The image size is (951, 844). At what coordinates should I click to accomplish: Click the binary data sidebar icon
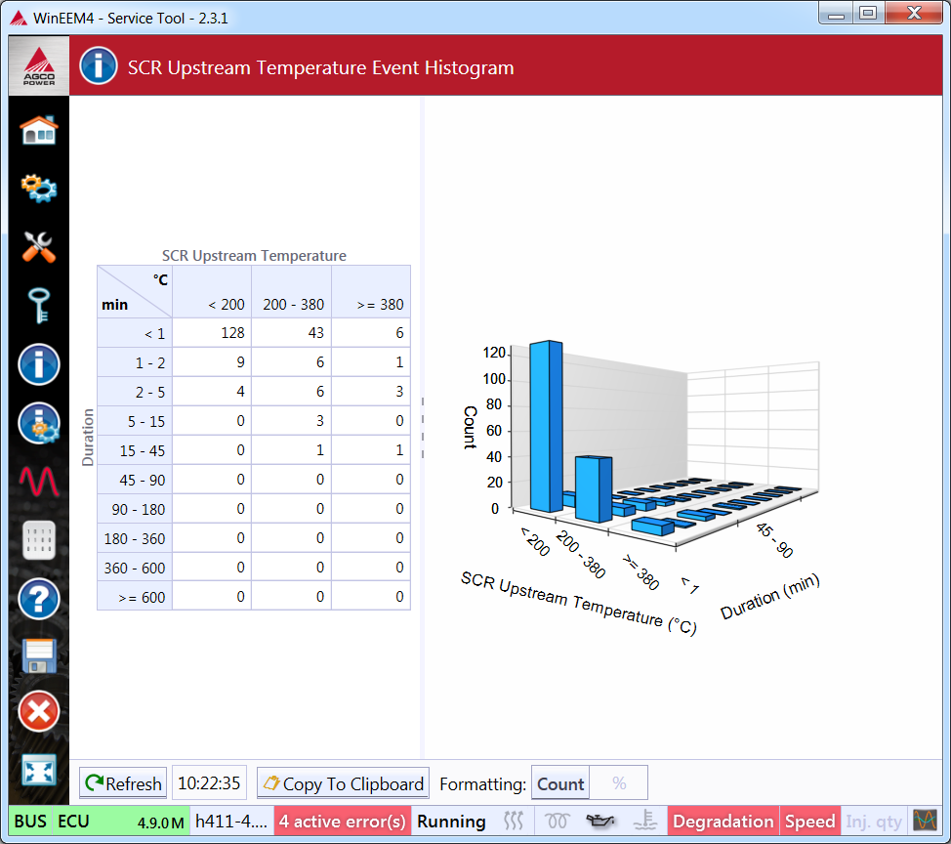tap(39, 540)
